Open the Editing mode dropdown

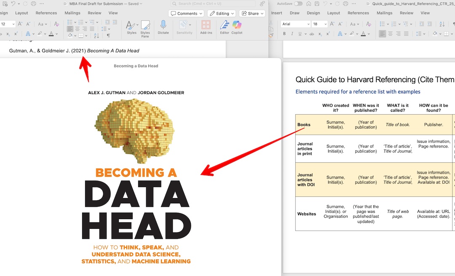pyautogui.click(x=222, y=13)
